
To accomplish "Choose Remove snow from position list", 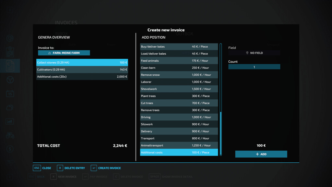I will pos(179,75).
